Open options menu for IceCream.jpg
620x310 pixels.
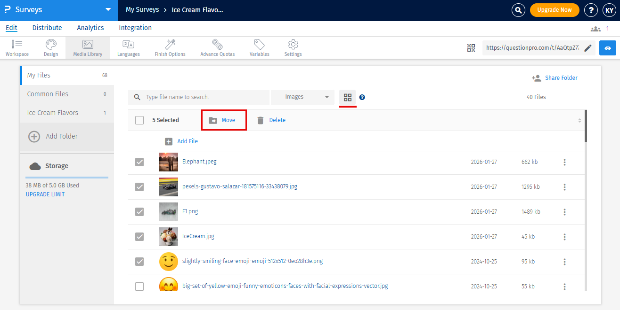[x=564, y=237]
